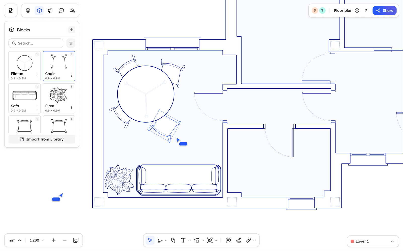Click the zoom-to-fit icon near zoom controls
The height and width of the screenshot is (251, 403).
click(76, 240)
